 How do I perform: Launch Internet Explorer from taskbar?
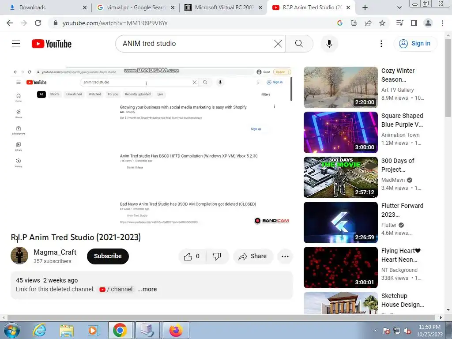(x=39, y=330)
